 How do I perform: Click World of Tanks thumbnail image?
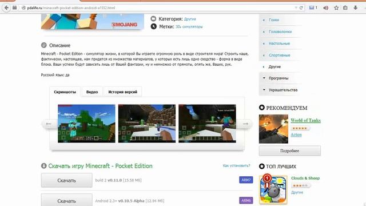[273, 129]
